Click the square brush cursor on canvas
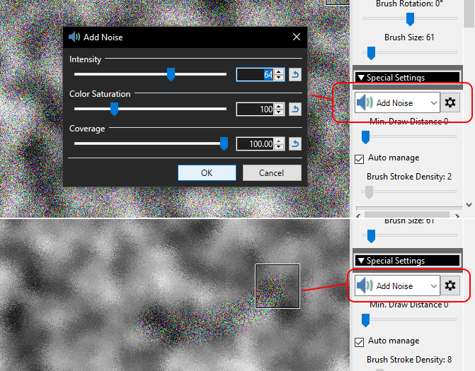 (277, 286)
